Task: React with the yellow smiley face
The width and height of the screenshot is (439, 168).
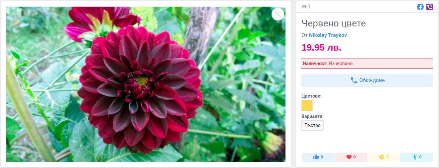Action: click(384, 157)
